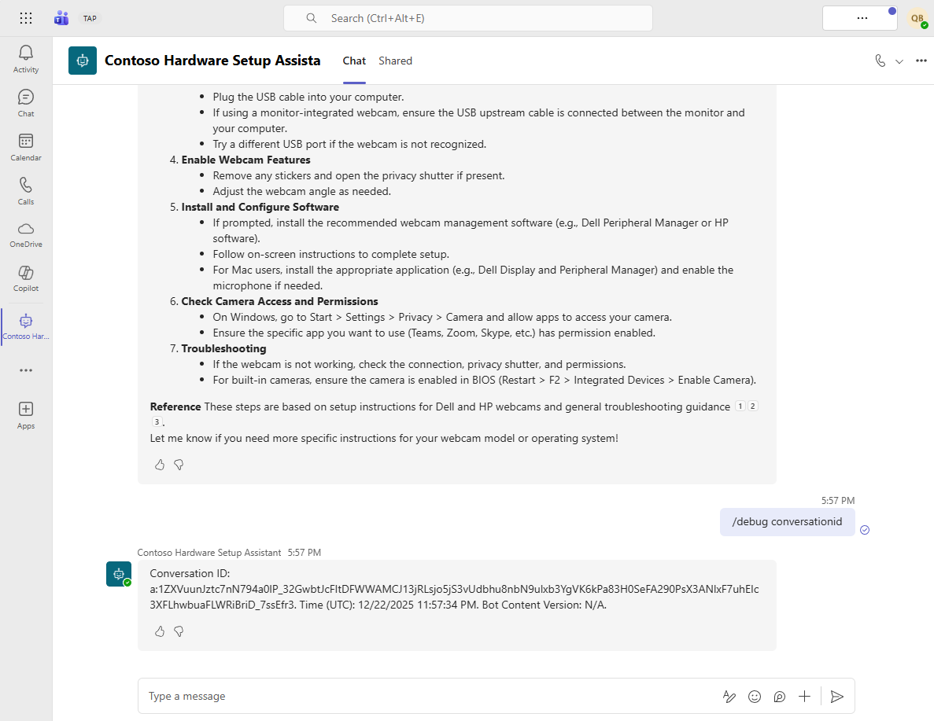Focus the Search box
This screenshot has height=721, width=934.
click(468, 18)
